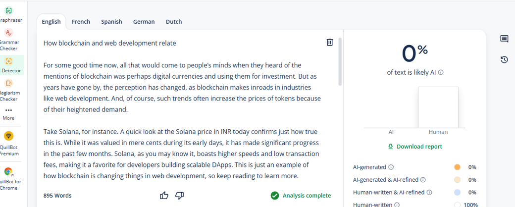Screen dimensions: 515x207
Task: Expand the More sidebar menu
Action: coord(8,114)
